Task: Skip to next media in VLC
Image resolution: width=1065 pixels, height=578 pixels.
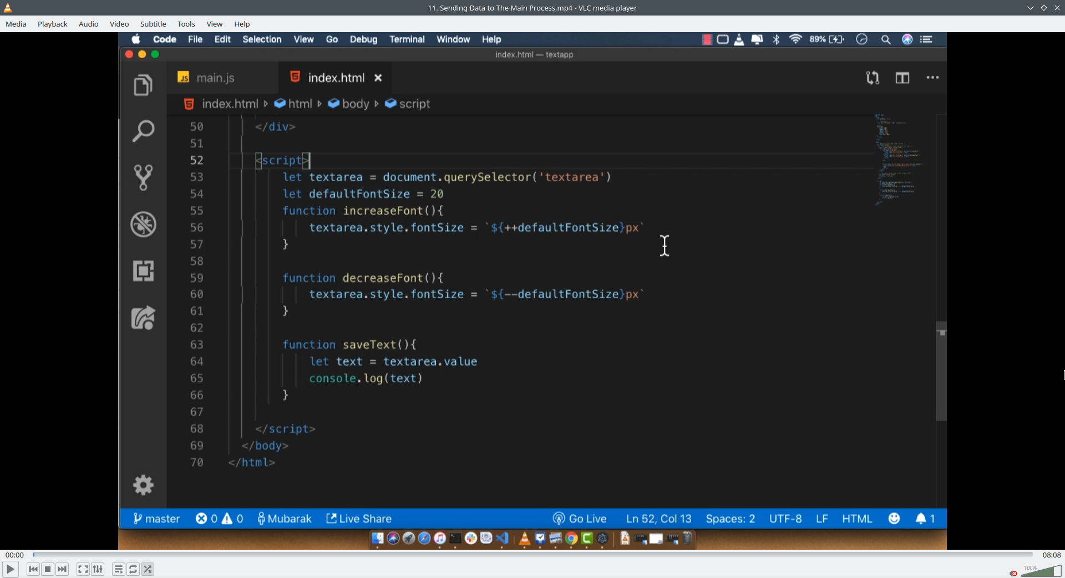Action: 62,569
